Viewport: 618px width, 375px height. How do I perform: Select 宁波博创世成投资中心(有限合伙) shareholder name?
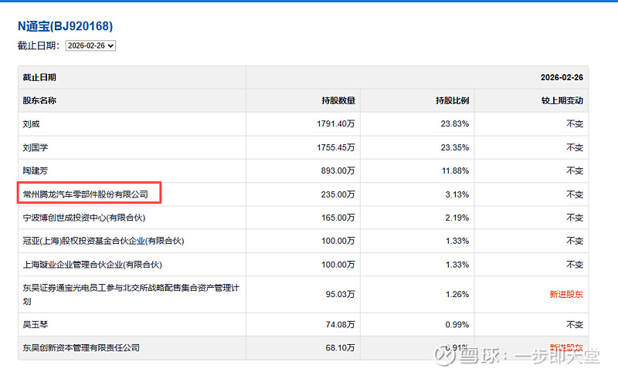click(84, 218)
